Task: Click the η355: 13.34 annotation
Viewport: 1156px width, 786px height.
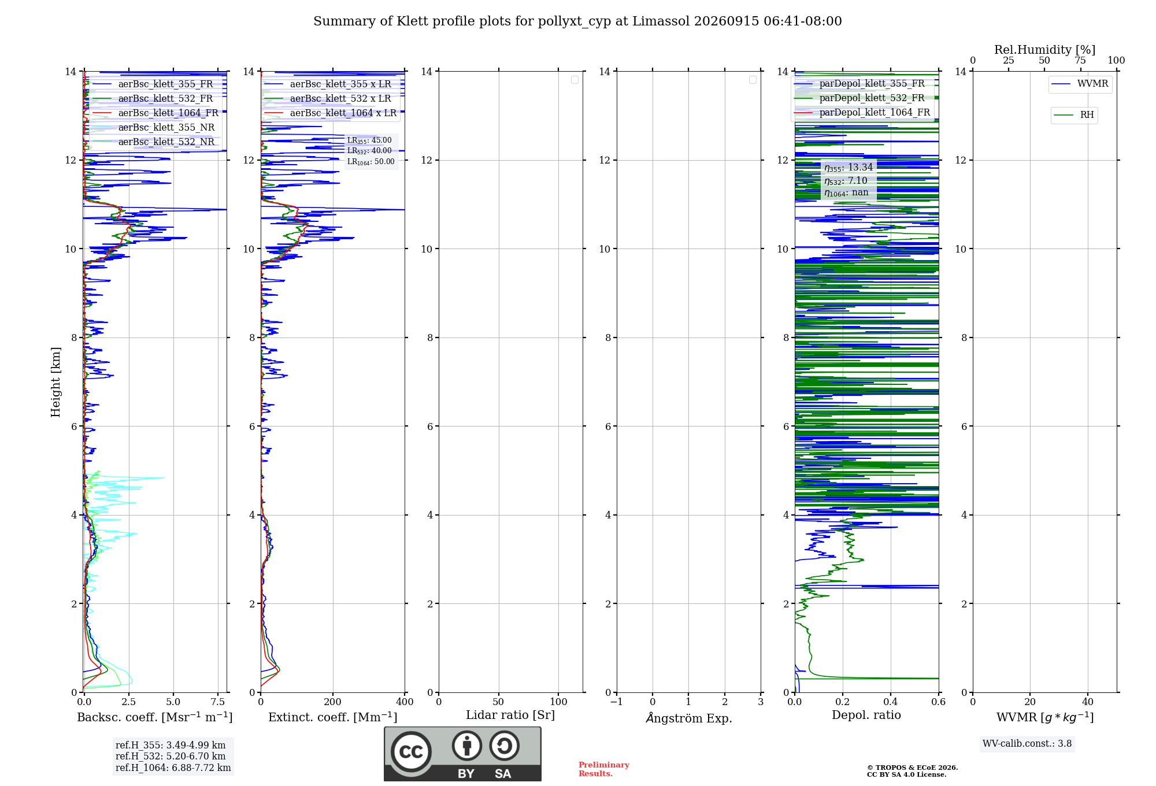Action: click(x=849, y=168)
